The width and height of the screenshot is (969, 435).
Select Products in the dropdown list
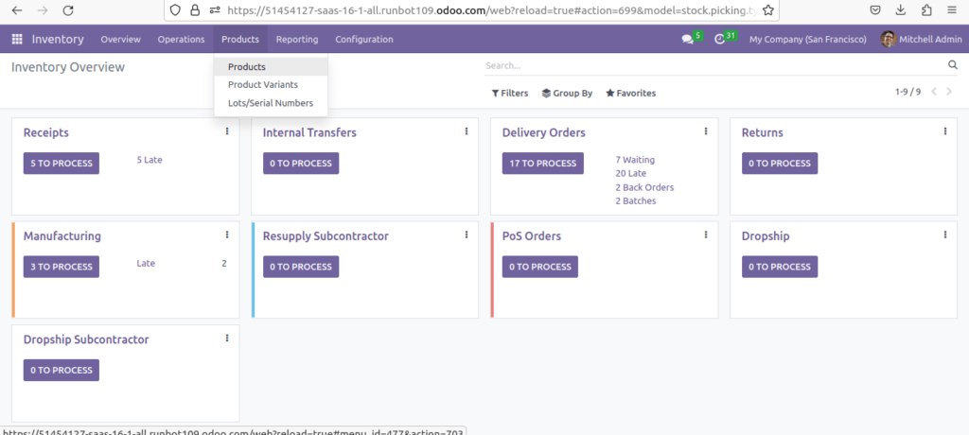271,67
